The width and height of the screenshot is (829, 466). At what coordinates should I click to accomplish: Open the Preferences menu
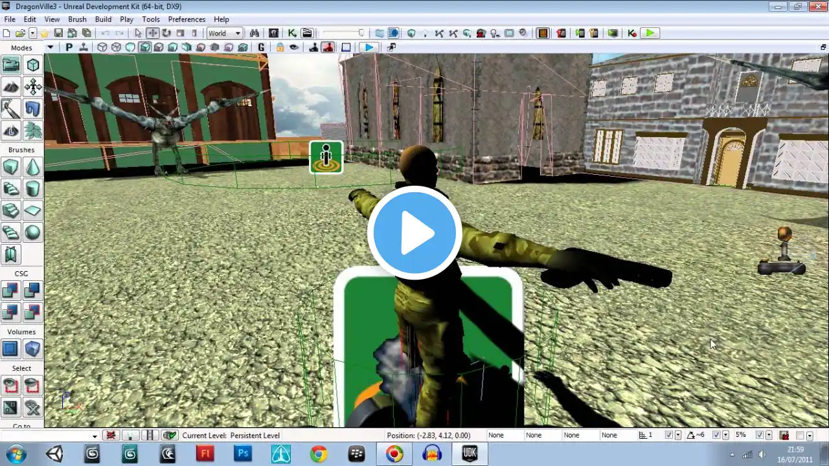[187, 19]
